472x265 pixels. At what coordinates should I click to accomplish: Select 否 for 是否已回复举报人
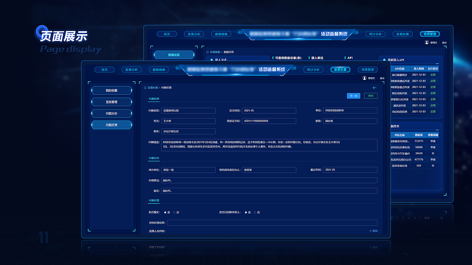coord(255,212)
